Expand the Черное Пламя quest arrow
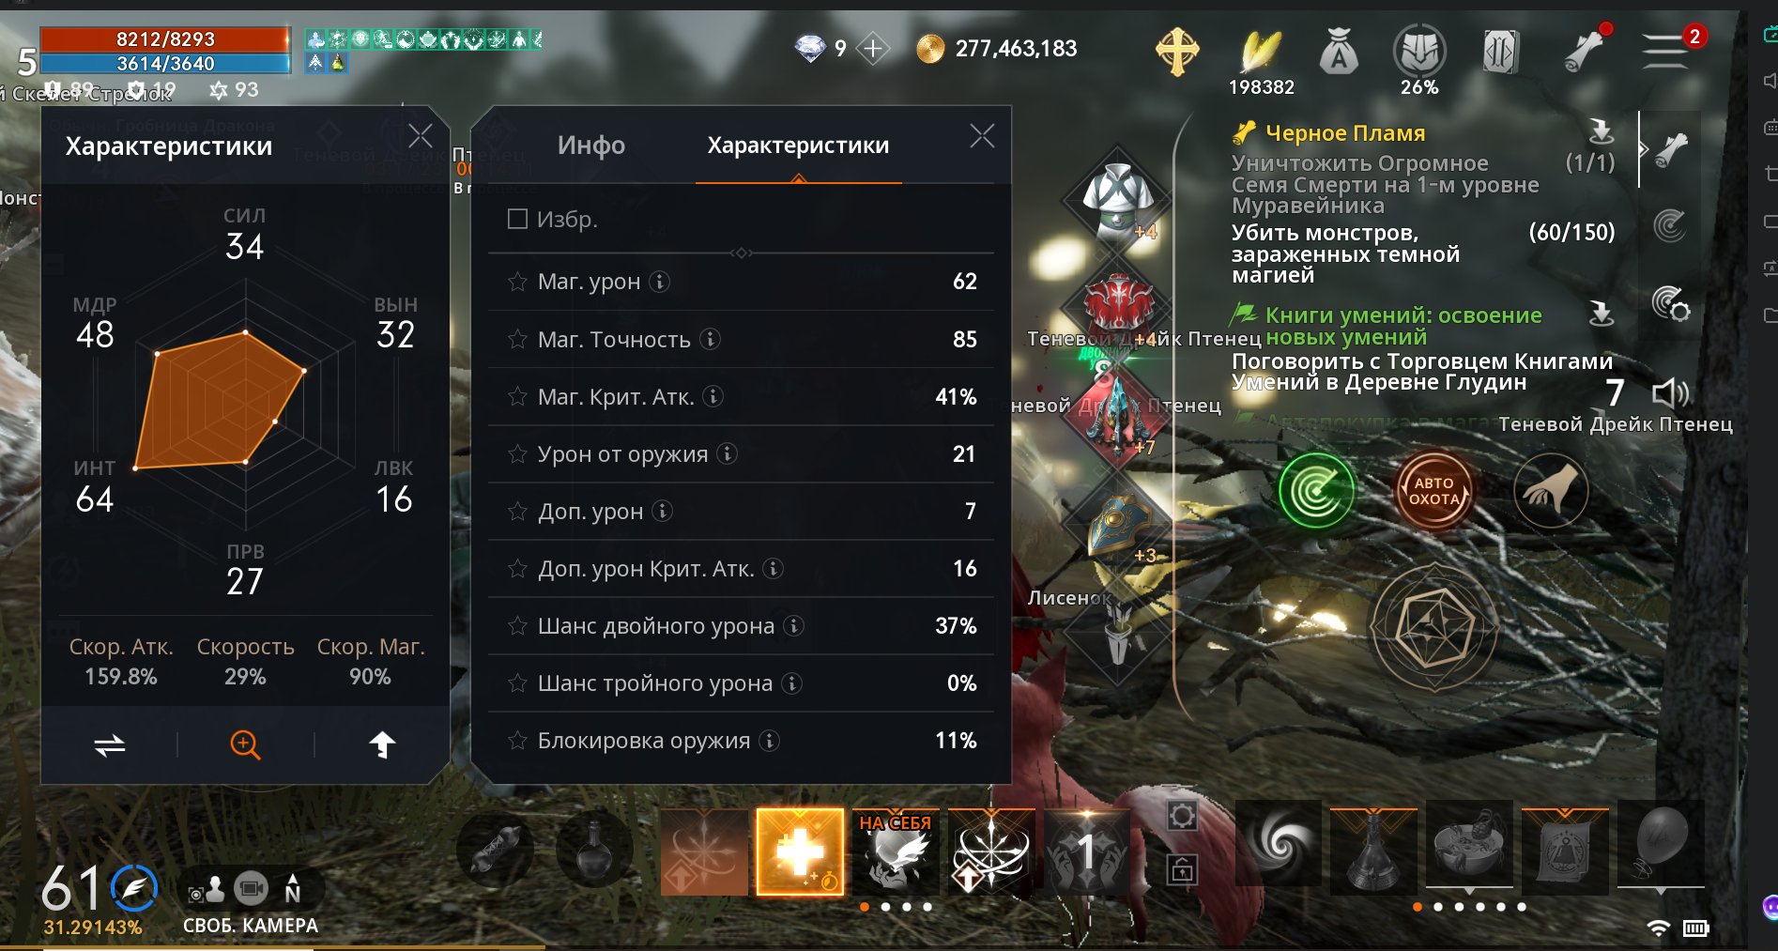Image resolution: width=1778 pixels, height=951 pixels. pyautogui.click(x=1601, y=130)
